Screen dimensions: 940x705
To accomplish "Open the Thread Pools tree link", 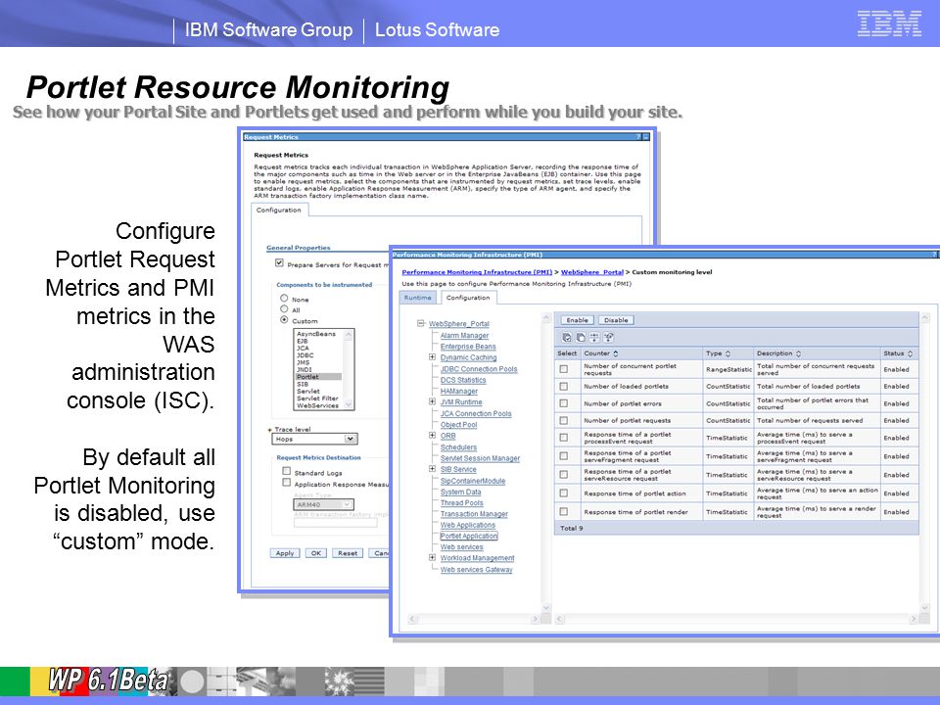I will click(461, 503).
